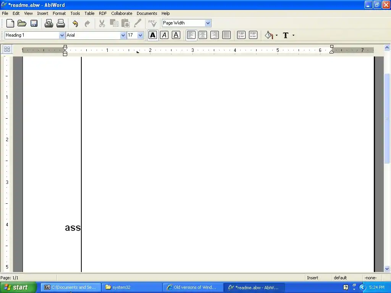This screenshot has height=293, width=391.
Task: Align text right
Action: point(215,35)
